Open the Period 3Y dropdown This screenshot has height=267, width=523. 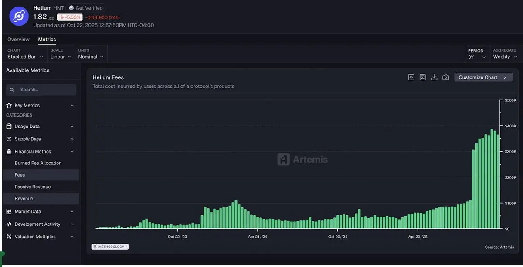(x=477, y=57)
